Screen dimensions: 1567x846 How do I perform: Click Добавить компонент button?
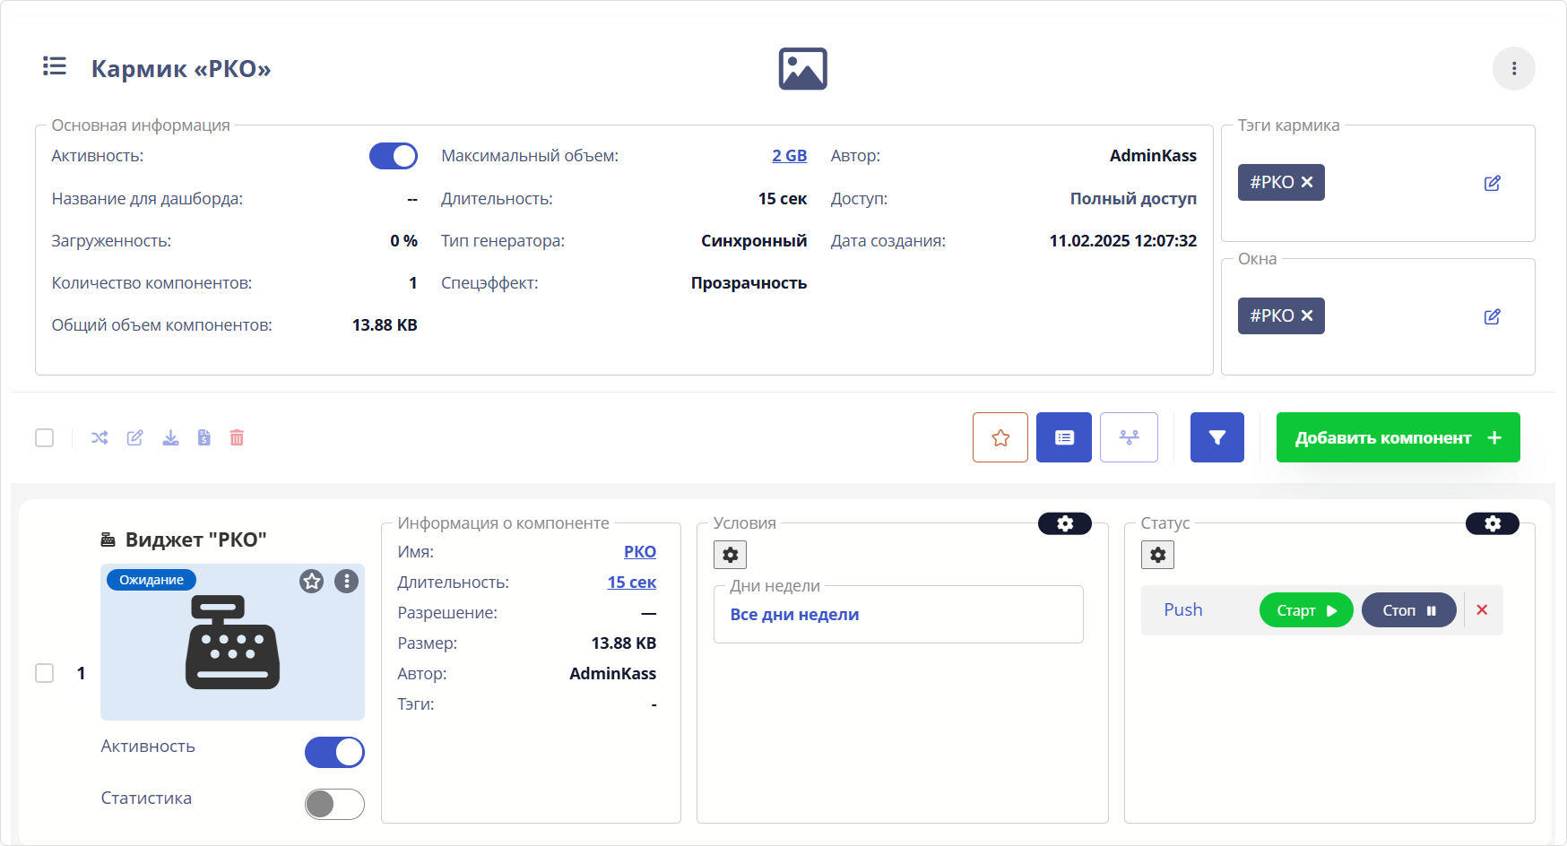pyautogui.click(x=1398, y=437)
